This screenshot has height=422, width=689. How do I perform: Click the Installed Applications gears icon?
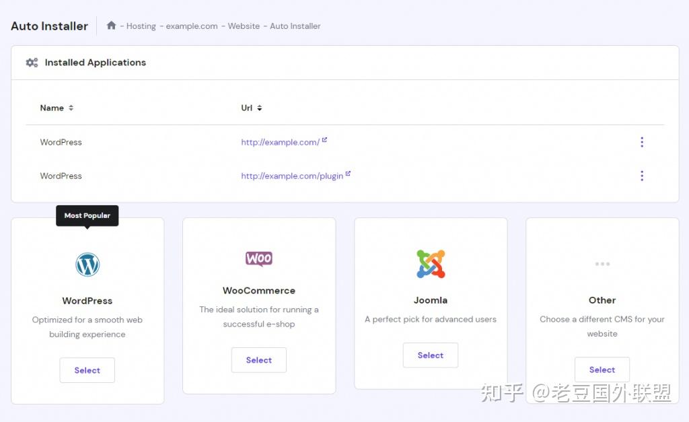[x=32, y=63]
